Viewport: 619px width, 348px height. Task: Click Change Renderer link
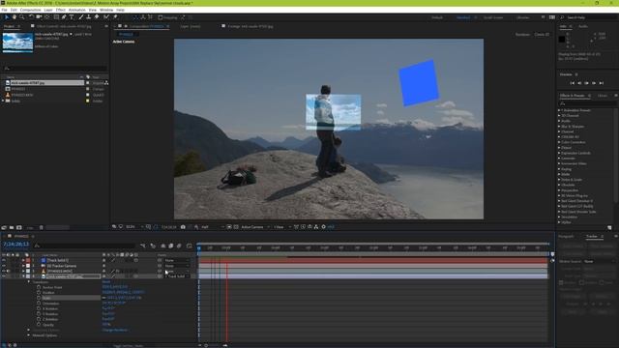[x=115, y=330]
